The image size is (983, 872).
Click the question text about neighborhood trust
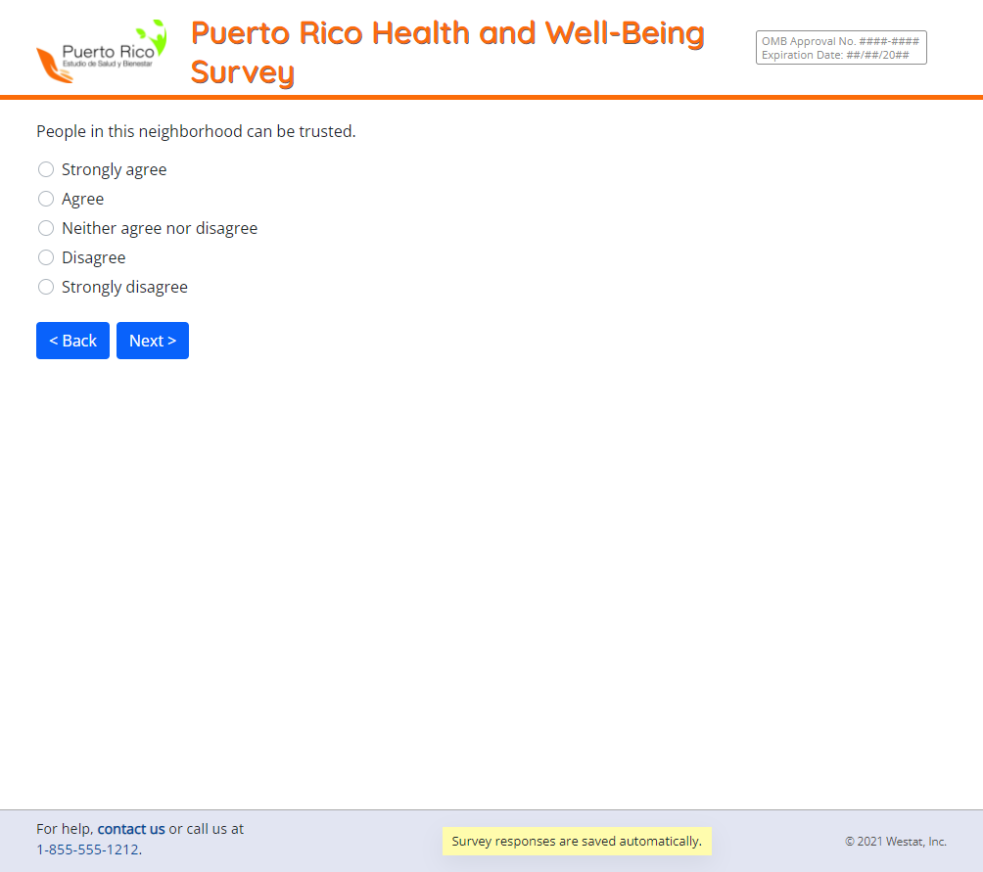tap(196, 131)
